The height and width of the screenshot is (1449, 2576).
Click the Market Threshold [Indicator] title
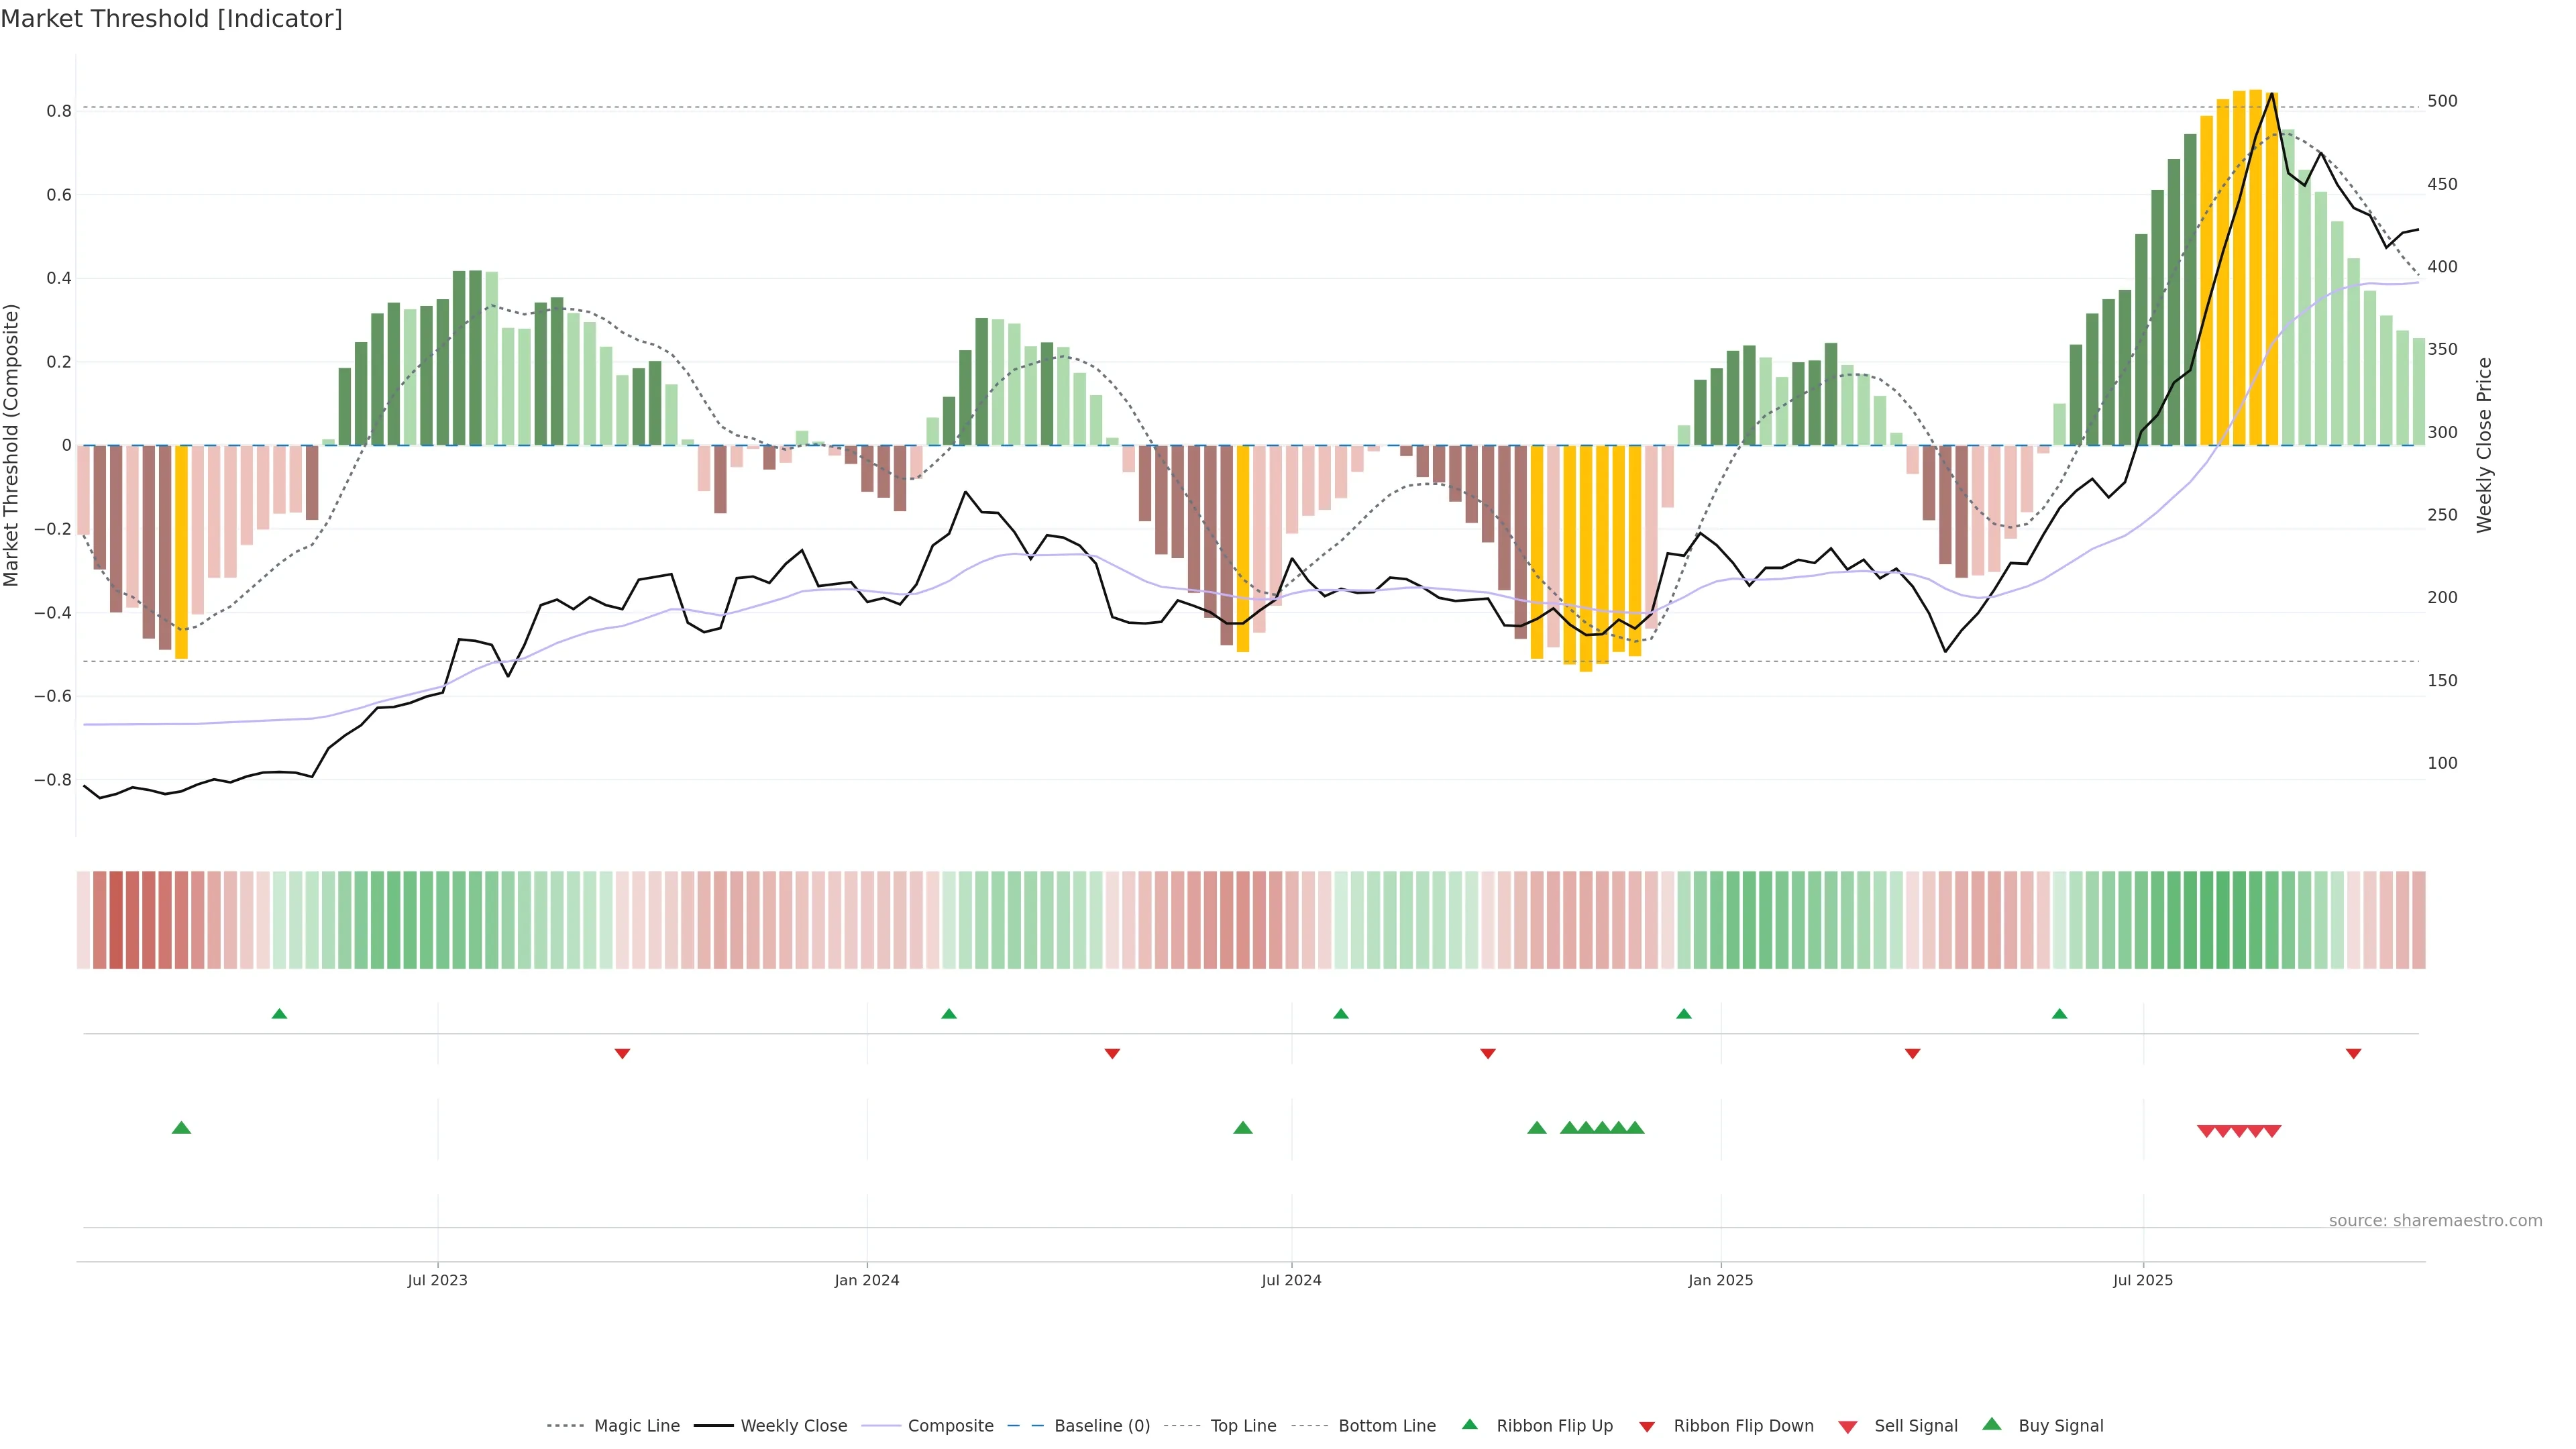(171, 19)
